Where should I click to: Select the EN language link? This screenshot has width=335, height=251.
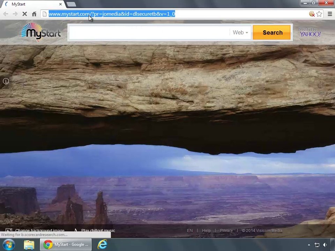[x=190, y=231]
